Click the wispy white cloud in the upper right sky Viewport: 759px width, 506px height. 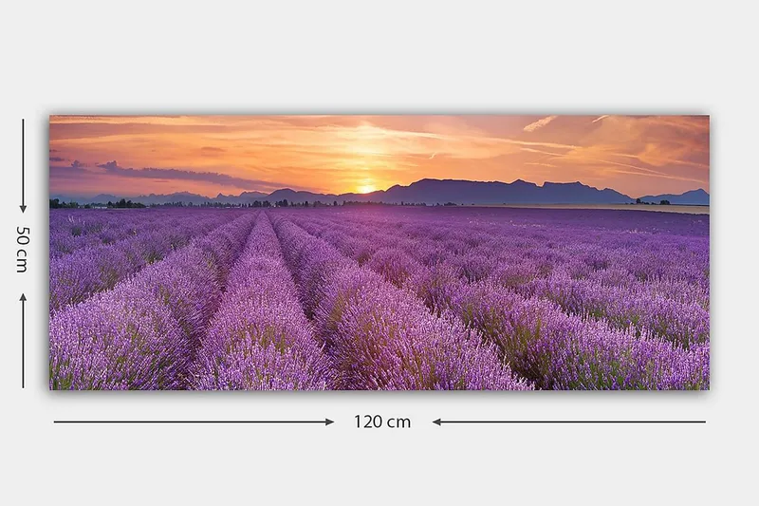(539, 123)
